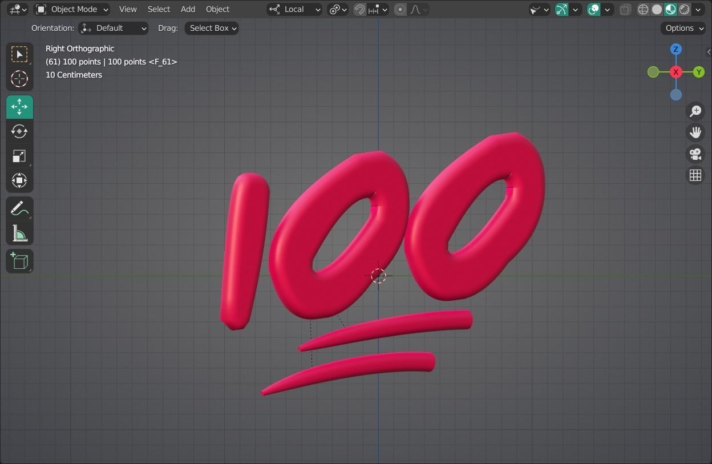
Task: Open the Object menu
Action: pyautogui.click(x=217, y=9)
